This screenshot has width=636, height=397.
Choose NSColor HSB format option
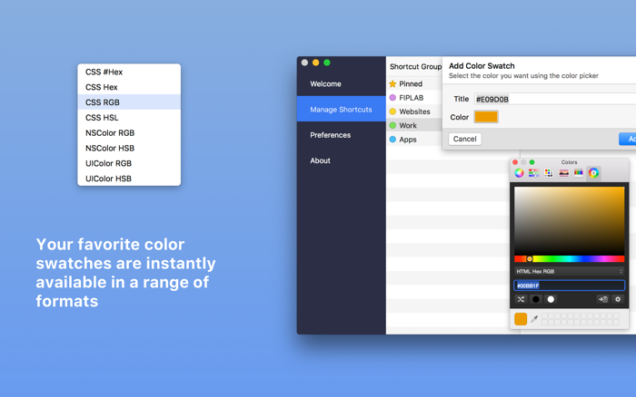pyautogui.click(x=129, y=148)
